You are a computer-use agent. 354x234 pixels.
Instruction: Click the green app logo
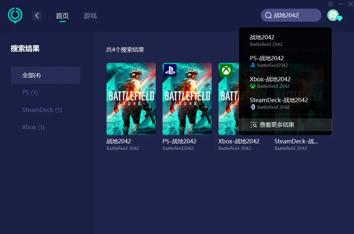click(15, 15)
